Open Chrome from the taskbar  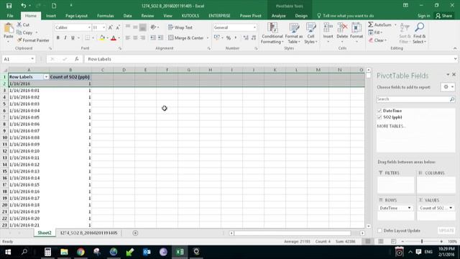coord(80,252)
